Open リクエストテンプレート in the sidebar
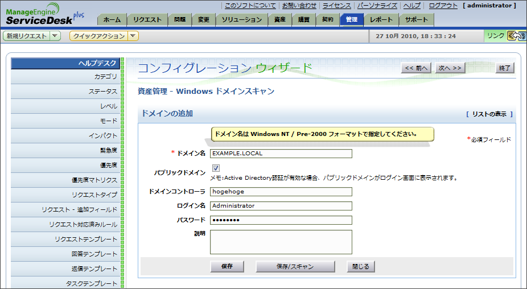 (65, 240)
